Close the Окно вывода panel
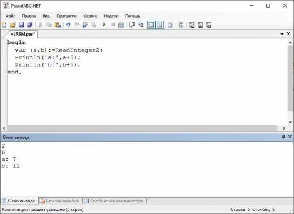The width and height of the screenshot is (294, 214). tap(289, 137)
